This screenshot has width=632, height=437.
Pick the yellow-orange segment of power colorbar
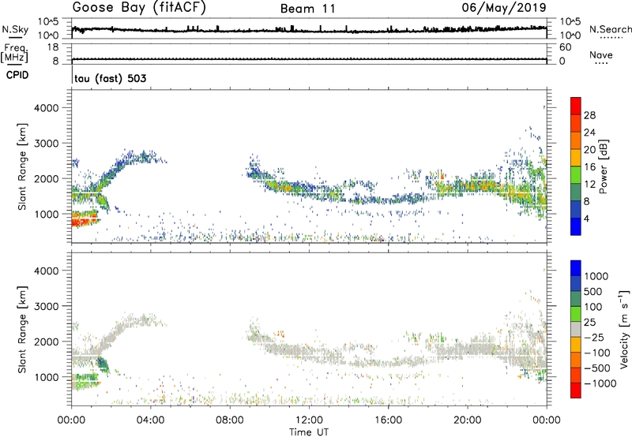576,157
